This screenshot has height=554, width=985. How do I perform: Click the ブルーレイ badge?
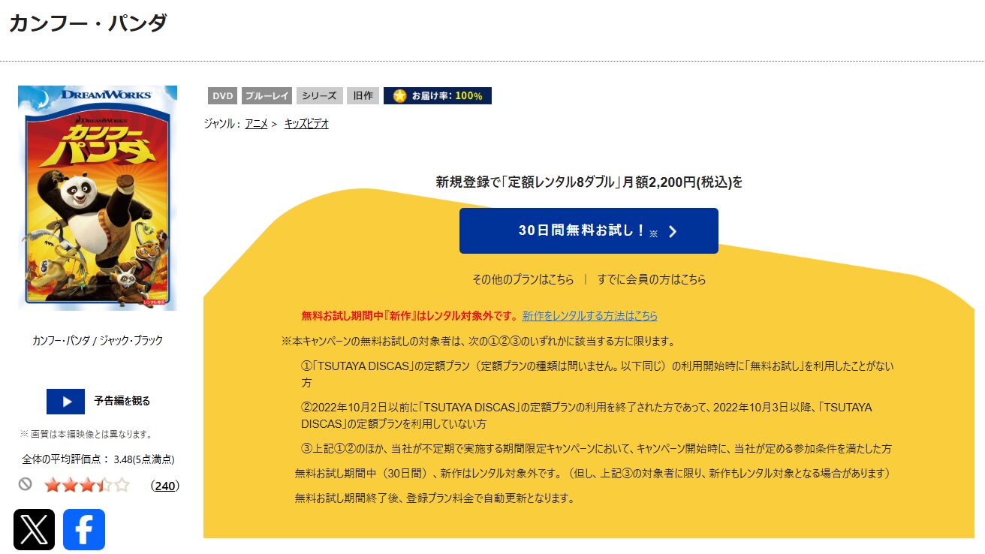point(267,96)
